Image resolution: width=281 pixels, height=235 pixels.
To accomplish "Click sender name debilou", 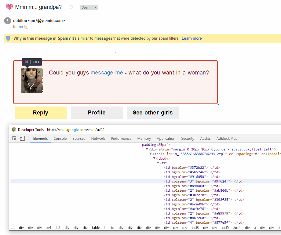I will tap(20, 20).
